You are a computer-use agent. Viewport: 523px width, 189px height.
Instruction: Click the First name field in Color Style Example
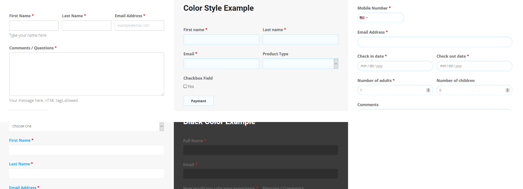coord(221,40)
